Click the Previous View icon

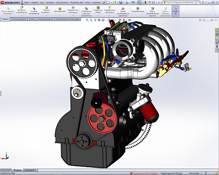[95, 20]
